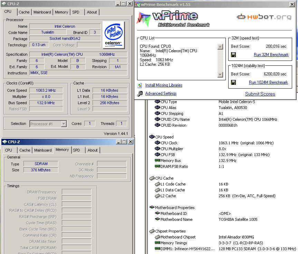298x254 pixels.
Task: Select the Motherboard ID row
Action: pos(193,214)
